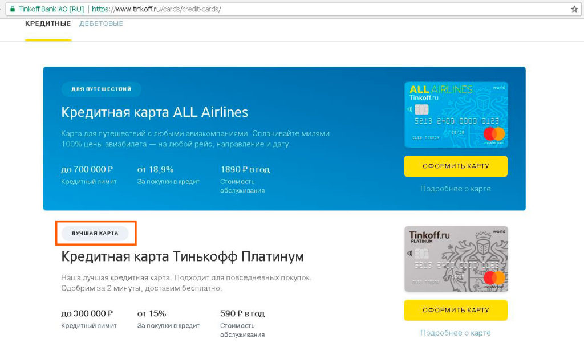Click Mastercard logo on ALL Airlines card
Viewport: 584px width, 347px height.
[x=494, y=135]
